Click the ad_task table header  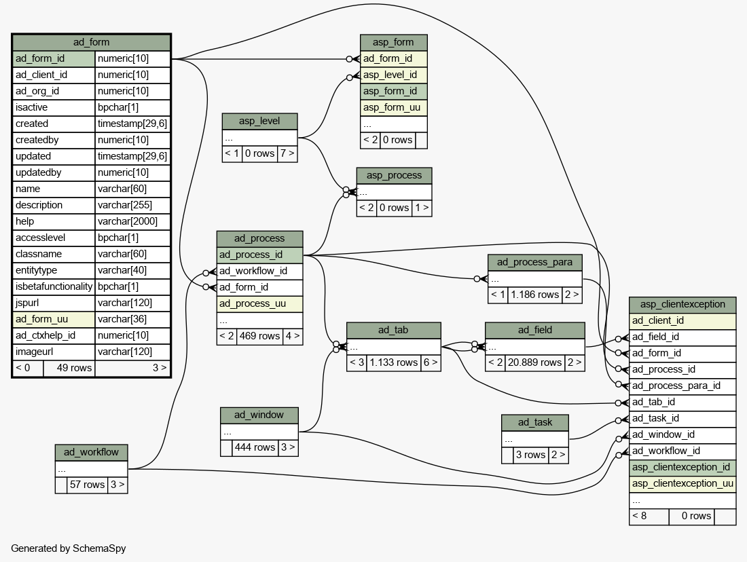point(534,422)
